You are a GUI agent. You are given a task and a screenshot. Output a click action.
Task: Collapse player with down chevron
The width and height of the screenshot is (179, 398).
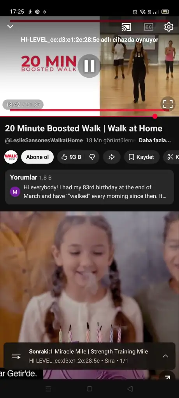tap(10, 26)
